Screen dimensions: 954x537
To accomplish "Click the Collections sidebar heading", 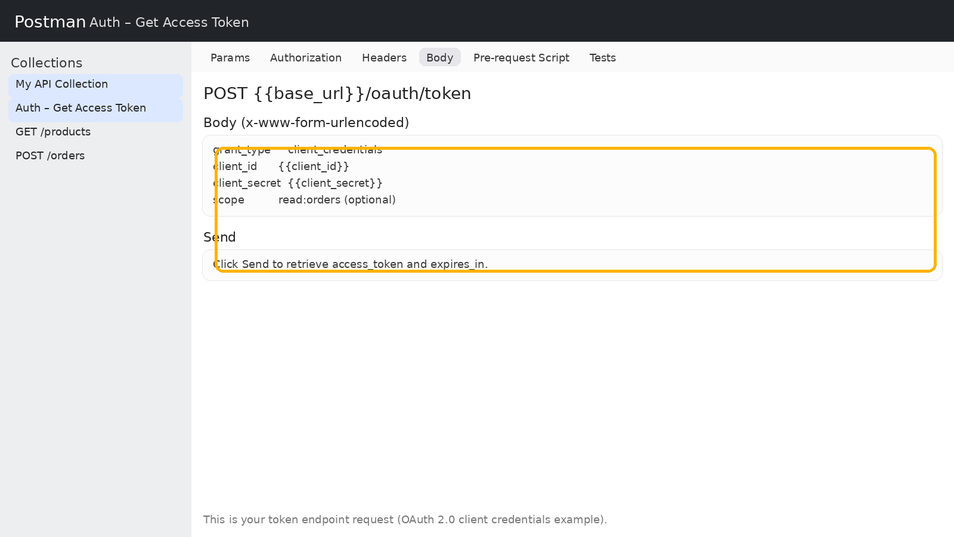I will click(47, 63).
